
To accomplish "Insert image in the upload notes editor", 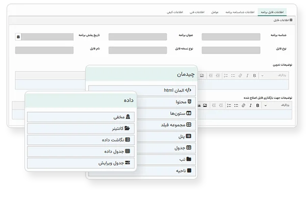I will [205, 106].
